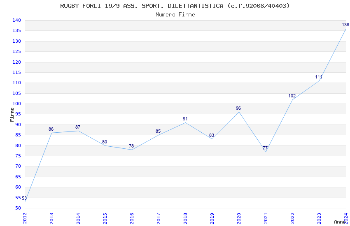Click the 100 y-axis tick value

click(16, 104)
